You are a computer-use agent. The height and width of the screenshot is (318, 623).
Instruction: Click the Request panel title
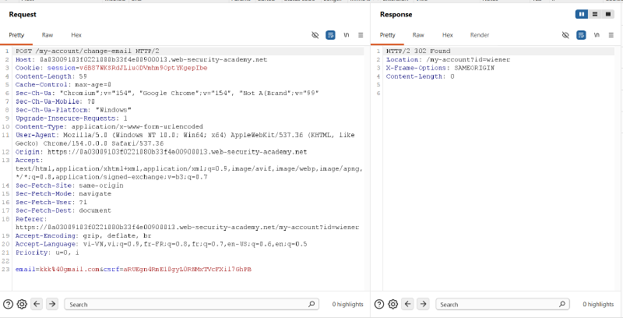[23, 14]
